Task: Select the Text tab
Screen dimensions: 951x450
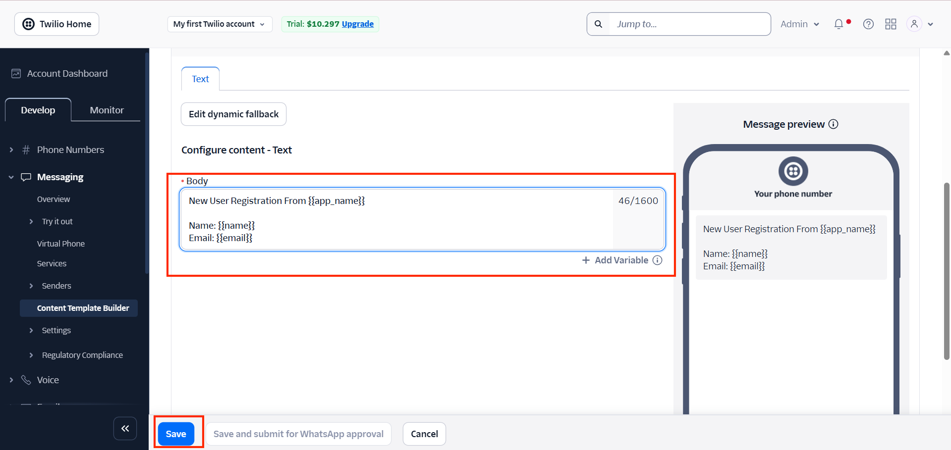Action: click(200, 79)
